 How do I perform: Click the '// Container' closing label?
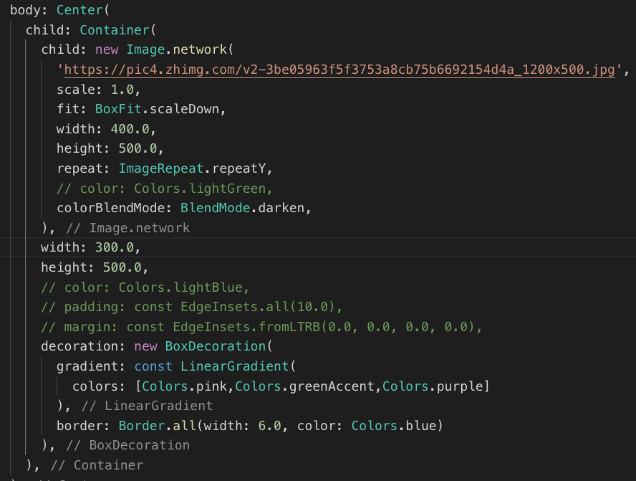97,465
